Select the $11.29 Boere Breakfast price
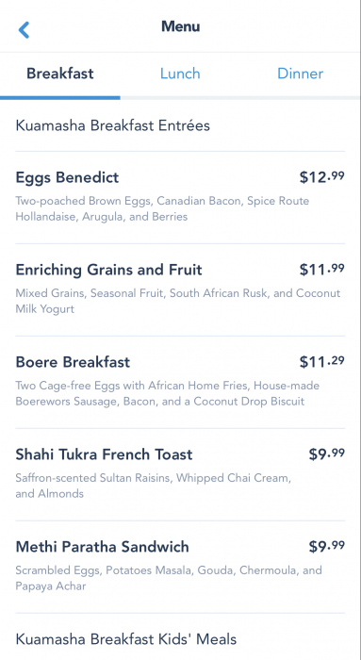 (321, 362)
